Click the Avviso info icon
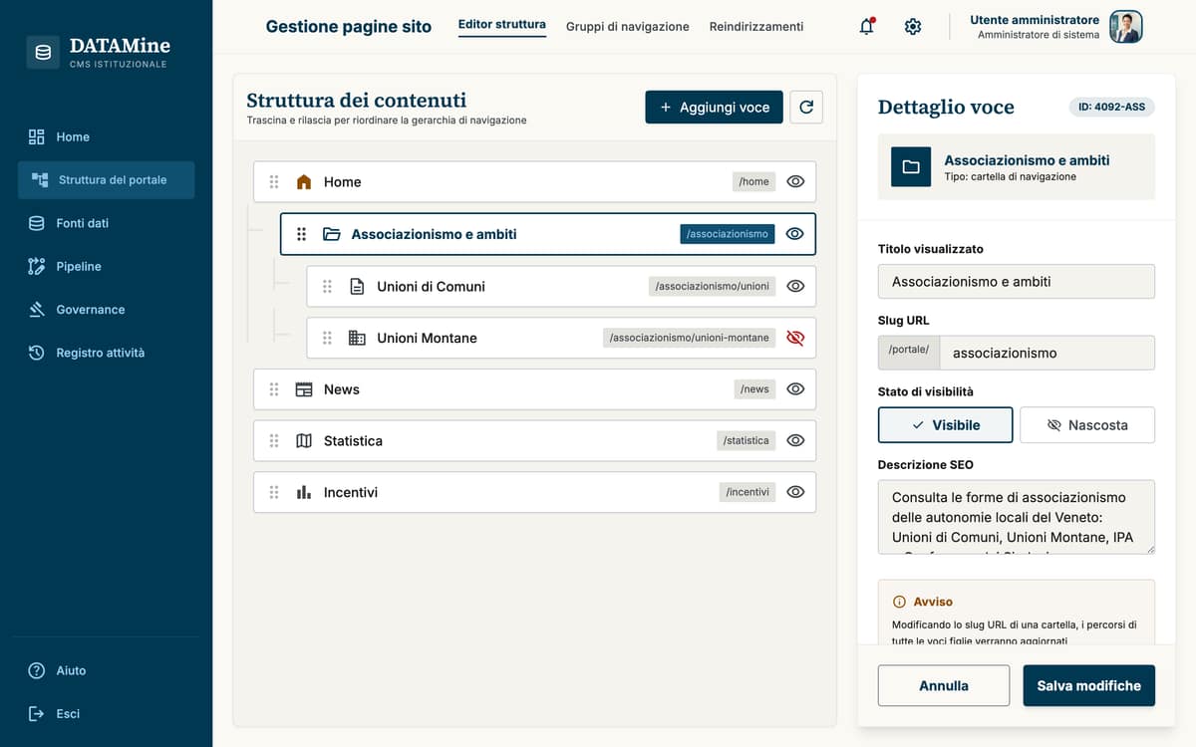The width and height of the screenshot is (1196, 747). (899, 602)
